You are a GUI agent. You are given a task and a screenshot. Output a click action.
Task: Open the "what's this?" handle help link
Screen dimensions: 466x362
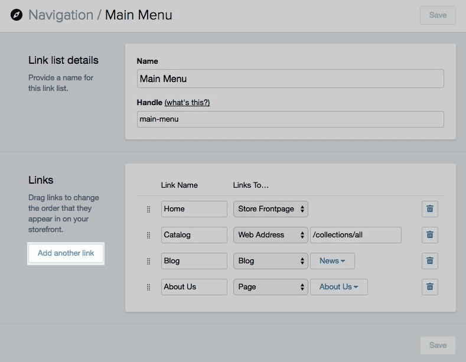pyautogui.click(x=187, y=102)
